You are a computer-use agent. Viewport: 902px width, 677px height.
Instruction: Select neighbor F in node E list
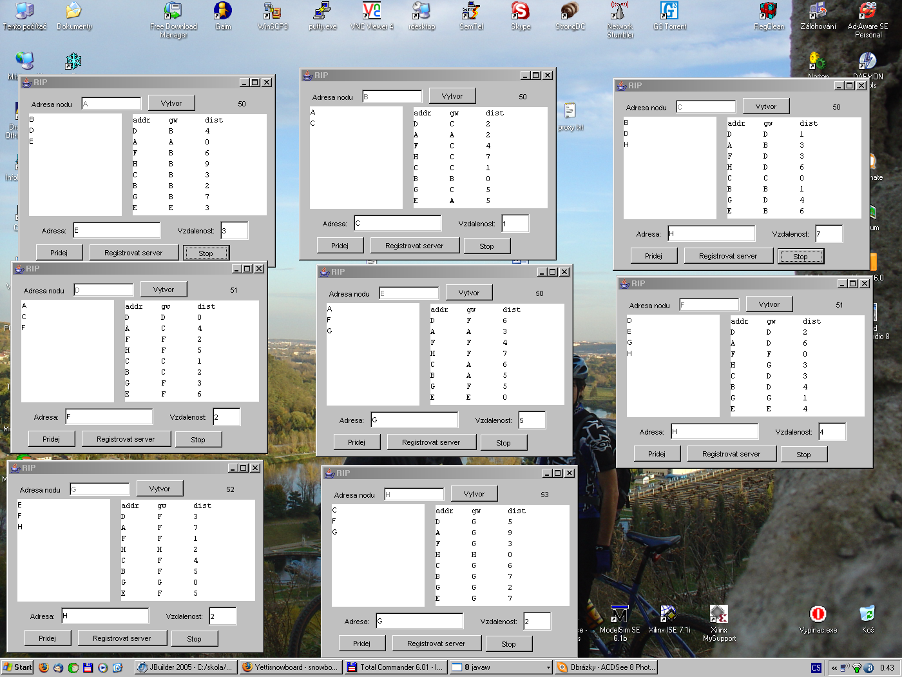pyautogui.click(x=329, y=320)
